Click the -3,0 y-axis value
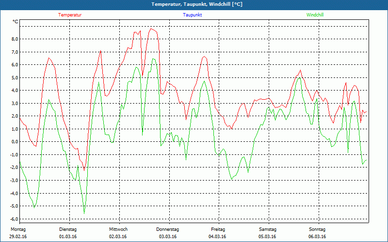388x242 pixels. click(x=14, y=180)
